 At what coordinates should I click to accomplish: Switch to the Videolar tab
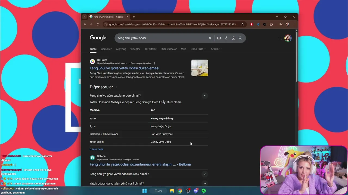135,49
